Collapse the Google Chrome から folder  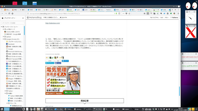pyautogui.click(x=3, y=39)
